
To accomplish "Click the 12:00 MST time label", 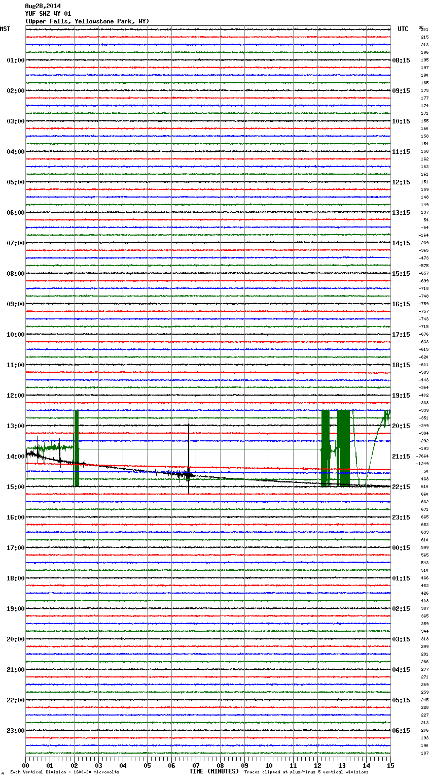I will (x=16, y=396).
